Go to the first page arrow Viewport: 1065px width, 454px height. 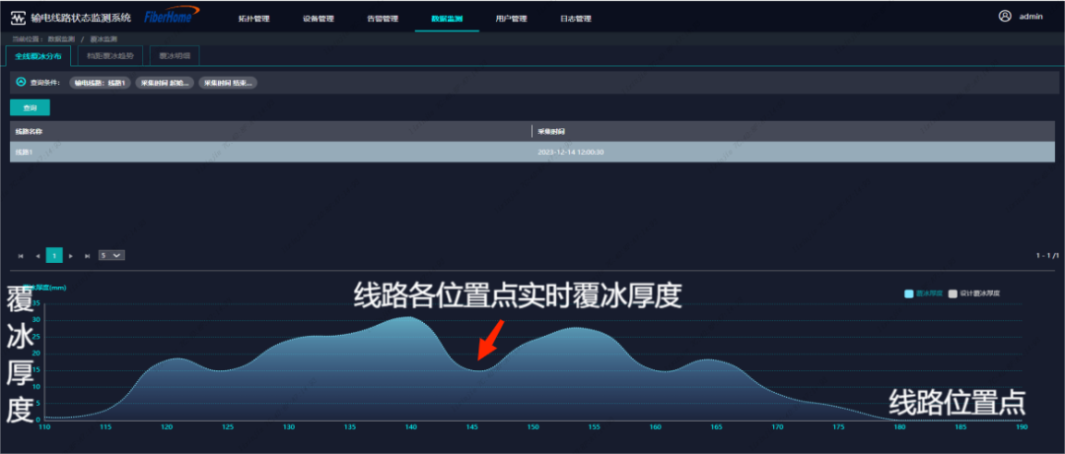(x=21, y=256)
